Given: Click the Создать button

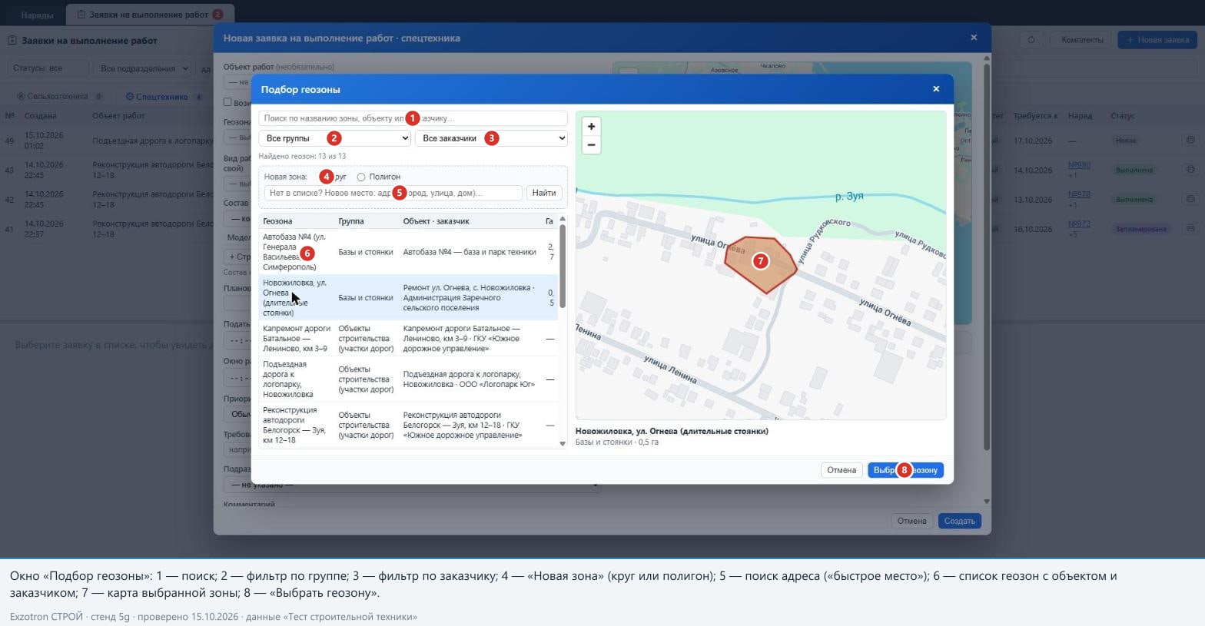Looking at the screenshot, I should point(959,521).
